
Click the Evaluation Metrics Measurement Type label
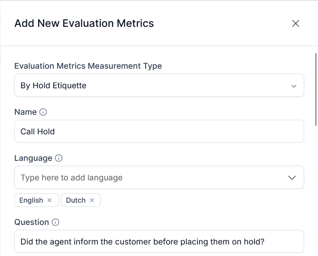[x=88, y=66]
